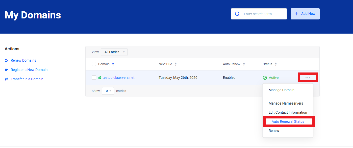The image size is (353, 148).
Task: Open the All Entries view dropdown
Action: tap(114, 52)
